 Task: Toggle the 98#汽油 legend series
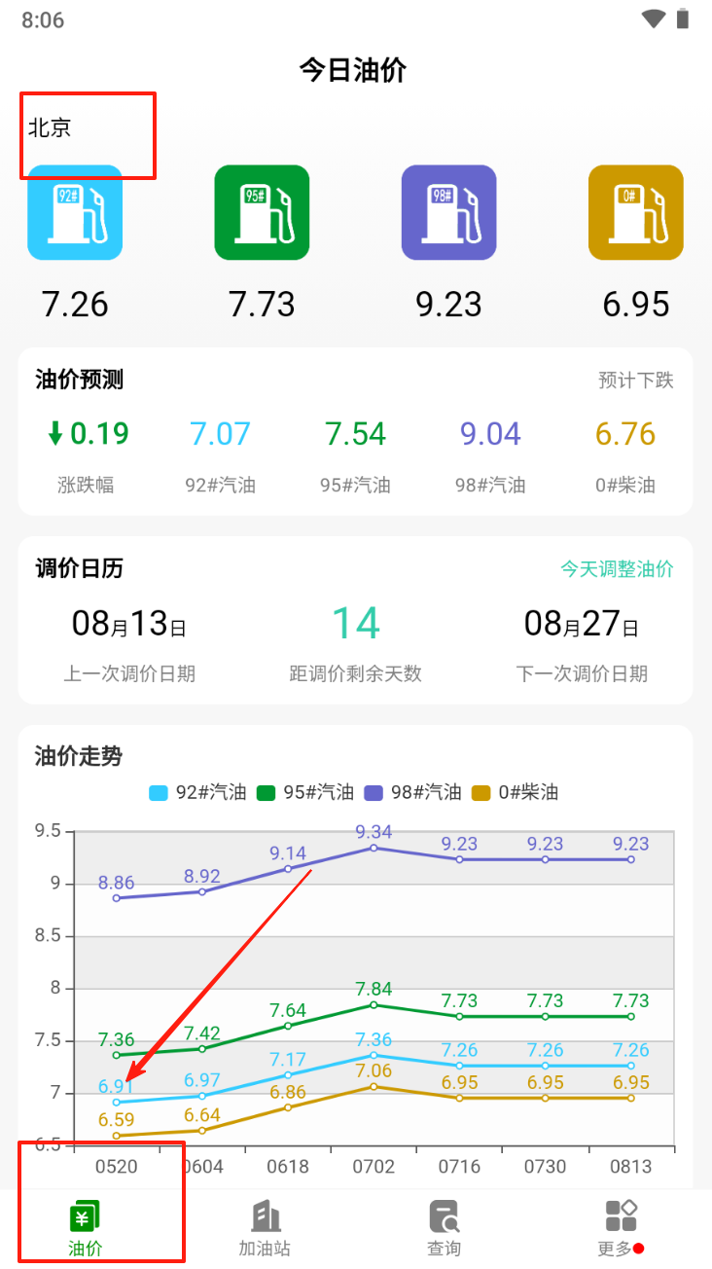point(412,792)
